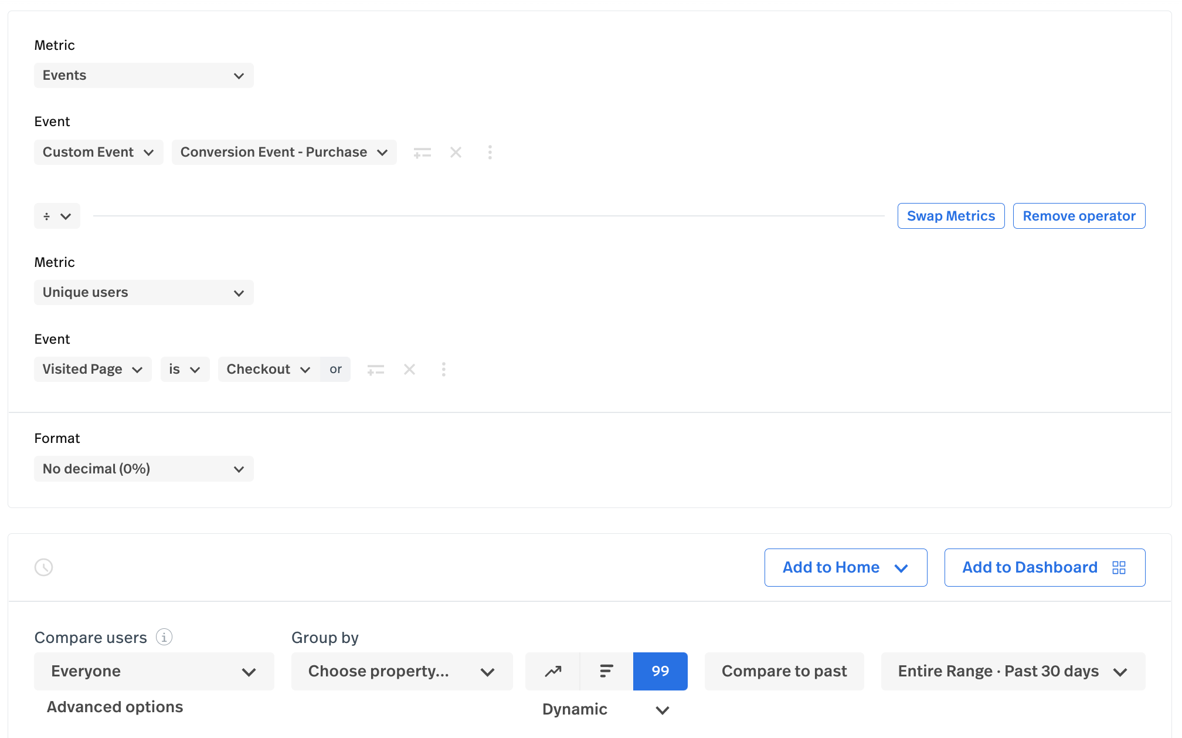1182x738 pixels.
Task: Open the division operator dropdown
Action: pyautogui.click(x=57, y=216)
